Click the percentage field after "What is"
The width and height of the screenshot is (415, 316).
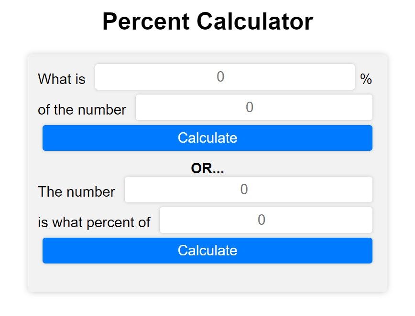225,77
